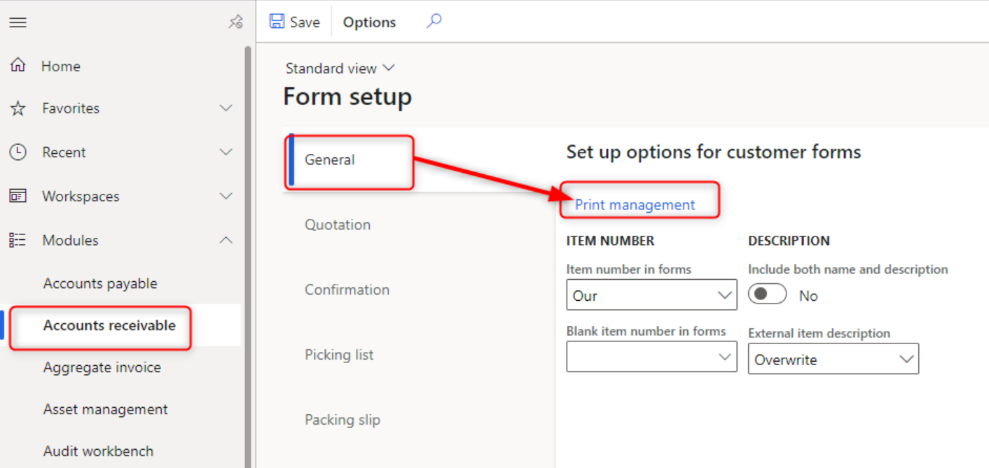Open the Standard view dropdown
Screen dimensions: 989x468
tap(340, 69)
